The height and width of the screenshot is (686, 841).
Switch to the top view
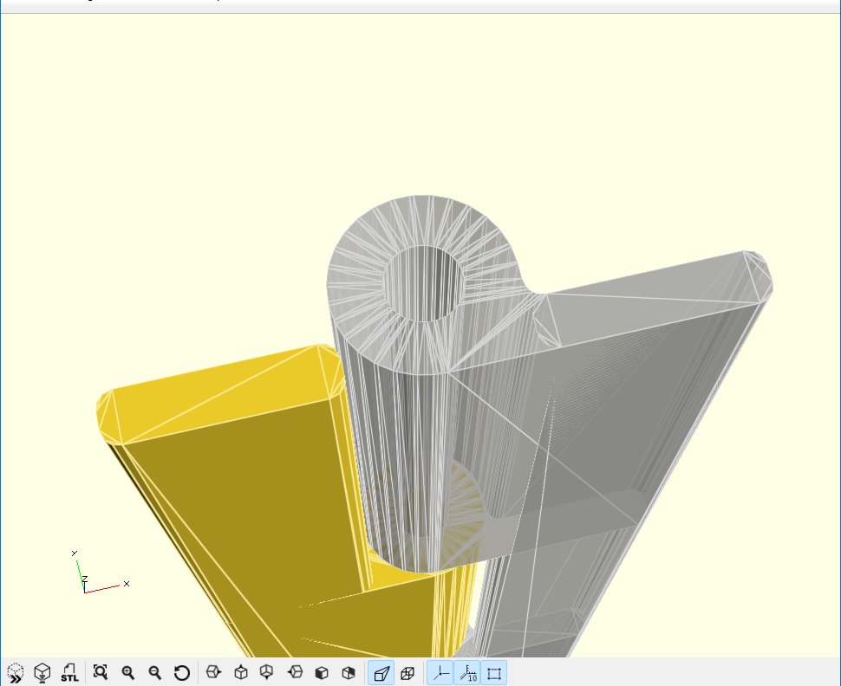240,672
